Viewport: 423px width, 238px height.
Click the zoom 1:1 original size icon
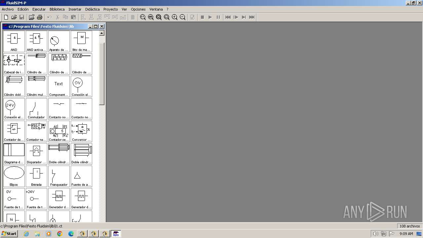[x=143, y=17]
